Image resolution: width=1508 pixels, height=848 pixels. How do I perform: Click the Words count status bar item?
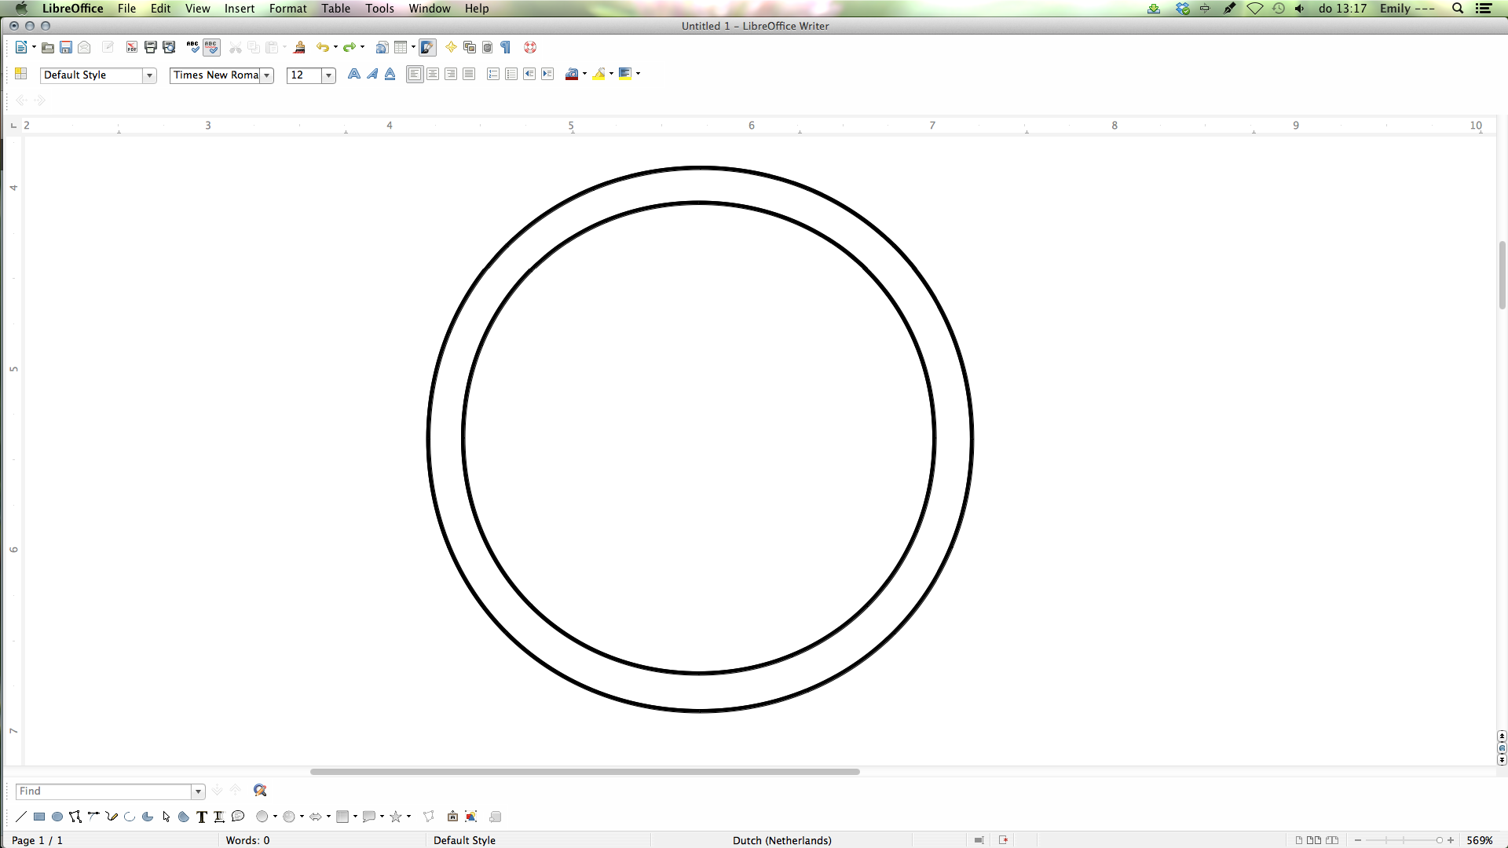(247, 839)
